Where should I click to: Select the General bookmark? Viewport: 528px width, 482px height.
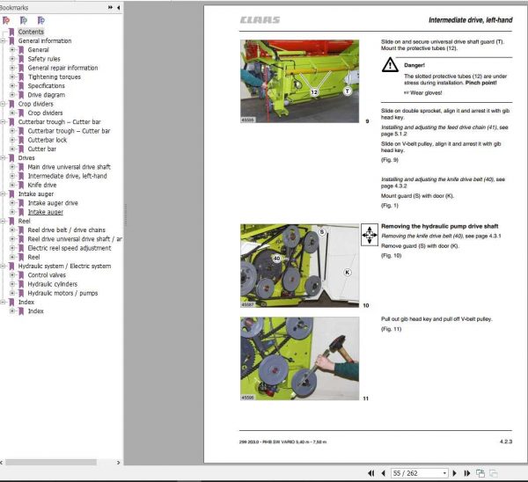tap(38, 50)
